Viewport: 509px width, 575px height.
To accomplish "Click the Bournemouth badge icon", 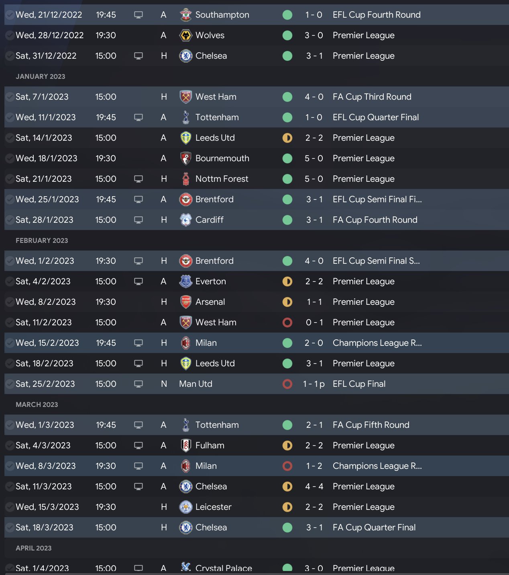I will click(185, 158).
